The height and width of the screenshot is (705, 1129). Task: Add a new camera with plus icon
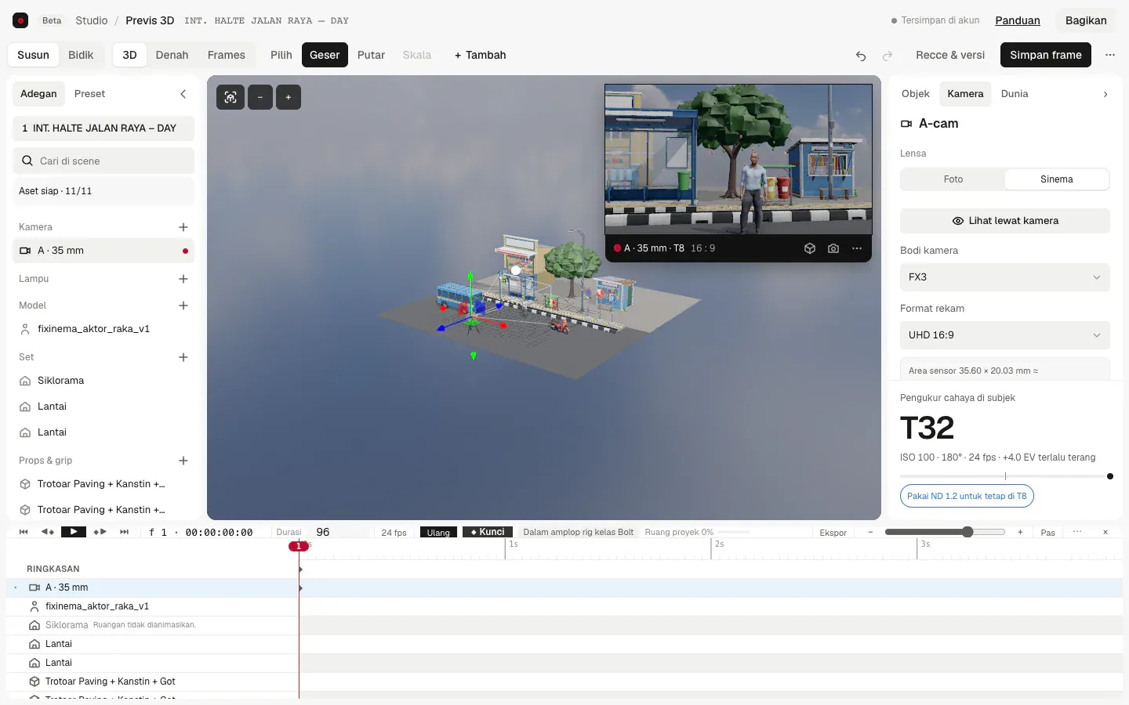click(x=183, y=227)
